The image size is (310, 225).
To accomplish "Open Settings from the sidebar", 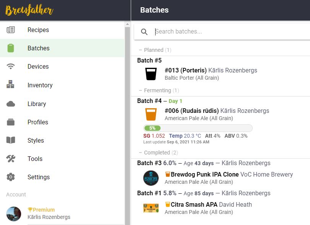I will [62, 177].
